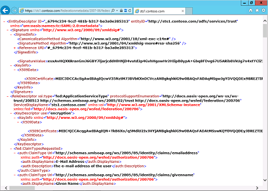Screen dimensions: 268x191
Task: Click the address bar URL field
Action: (x=67, y=10)
